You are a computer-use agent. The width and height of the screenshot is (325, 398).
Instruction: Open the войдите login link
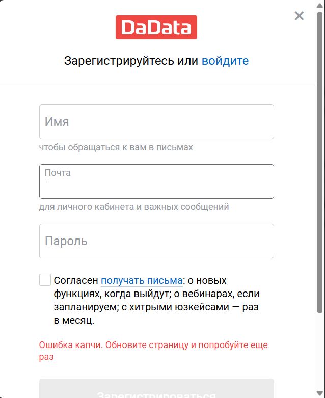tap(225, 61)
